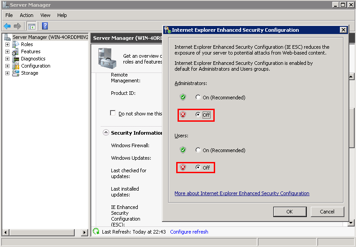Expand the Storage tree node
The height and width of the screenshot is (247, 356).
pos(7,73)
